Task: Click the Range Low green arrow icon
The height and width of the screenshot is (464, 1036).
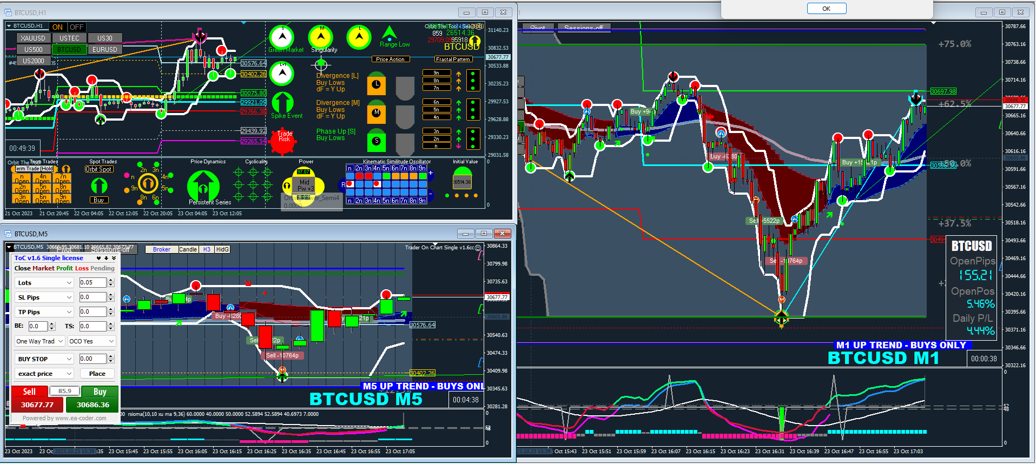Action: pos(389,33)
